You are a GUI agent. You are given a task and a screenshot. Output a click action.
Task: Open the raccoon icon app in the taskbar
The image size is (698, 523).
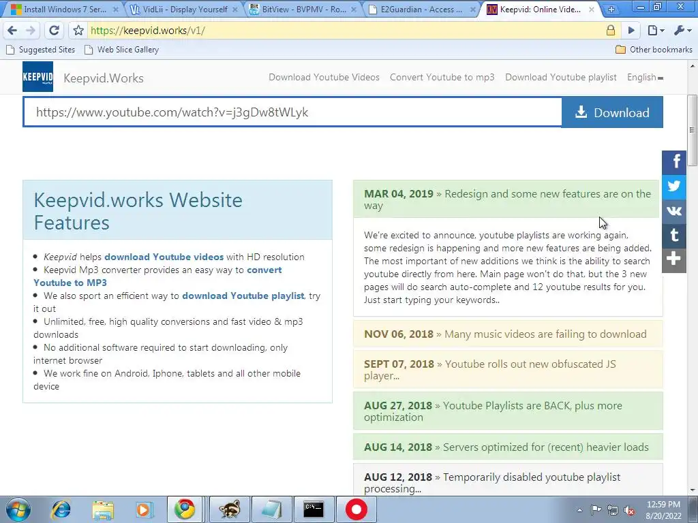(229, 509)
